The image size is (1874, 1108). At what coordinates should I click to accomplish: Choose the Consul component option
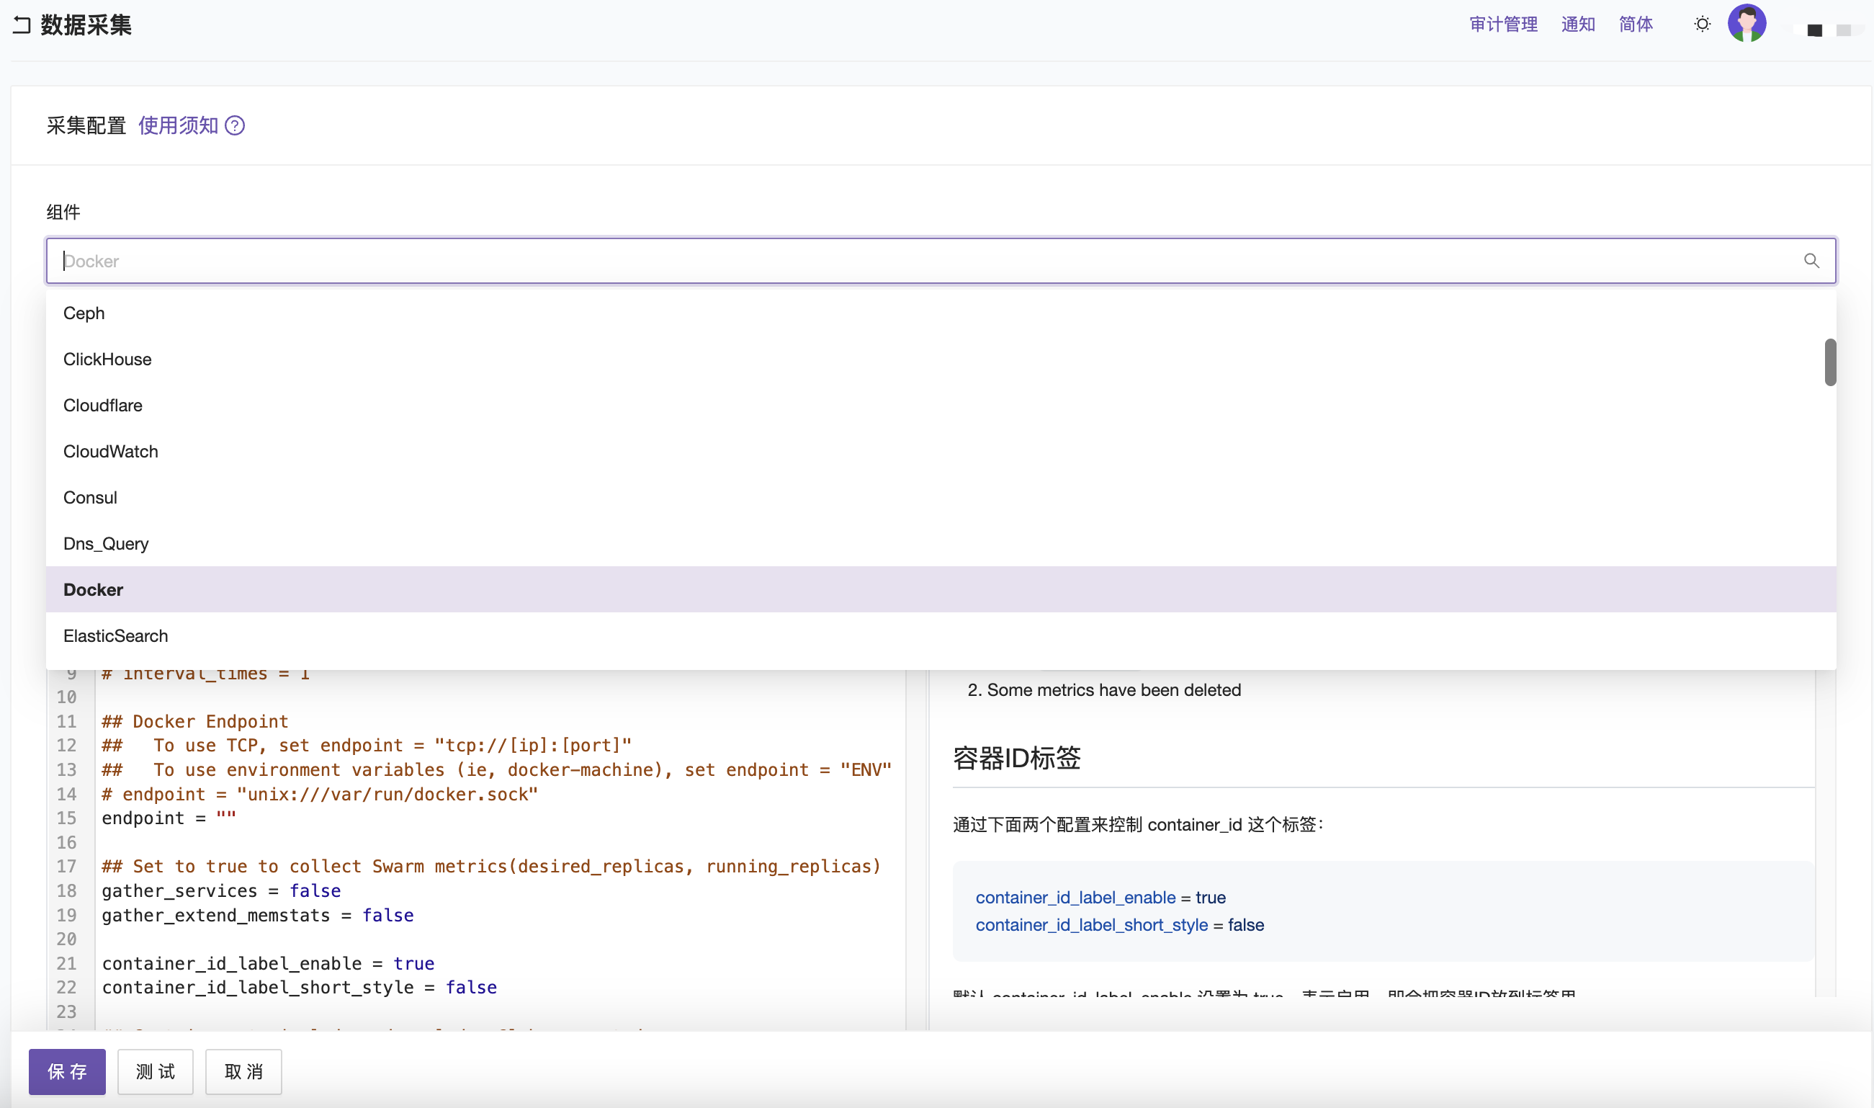pos(90,497)
